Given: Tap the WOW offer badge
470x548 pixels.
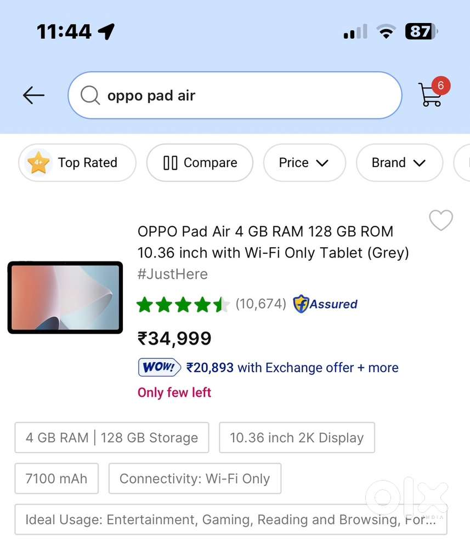Looking at the screenshot, I should [159, 367].
